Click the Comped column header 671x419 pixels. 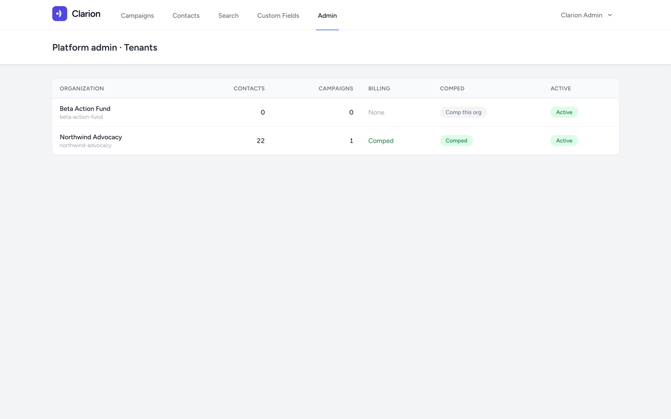pyautogui.click(x=452, y=88)
